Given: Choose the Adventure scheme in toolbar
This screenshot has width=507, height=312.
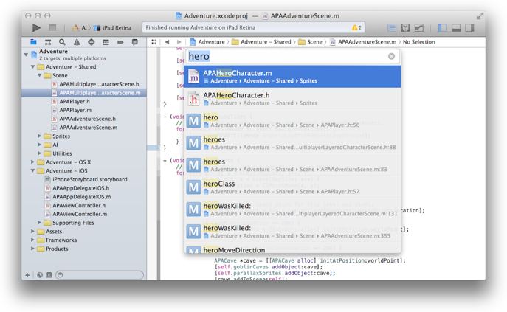Looking at the screenshot, I should (x=80, y=28).
